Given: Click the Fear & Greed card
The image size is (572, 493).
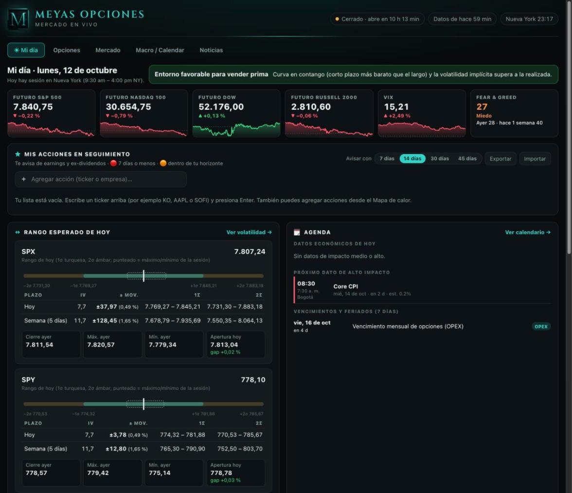Looking at the screenshot, I should (515, 113).
